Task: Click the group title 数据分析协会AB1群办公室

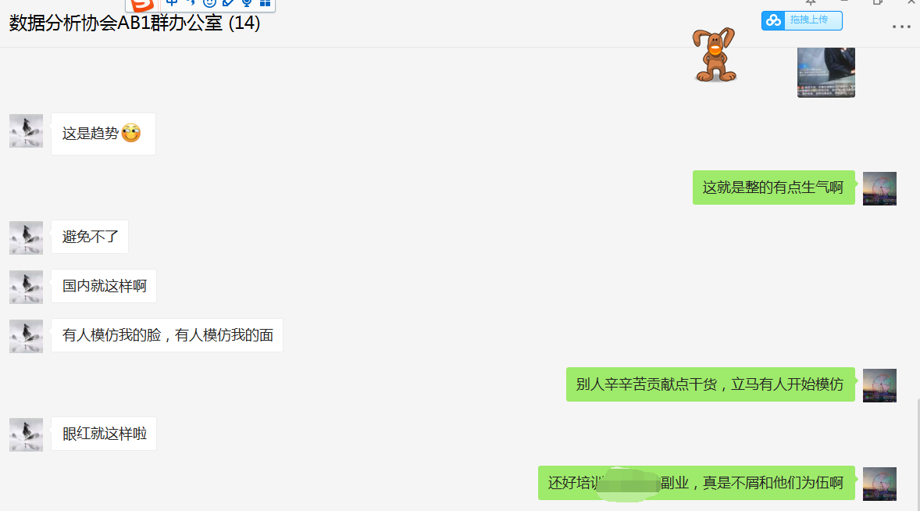Action: [x=116, y=23]
